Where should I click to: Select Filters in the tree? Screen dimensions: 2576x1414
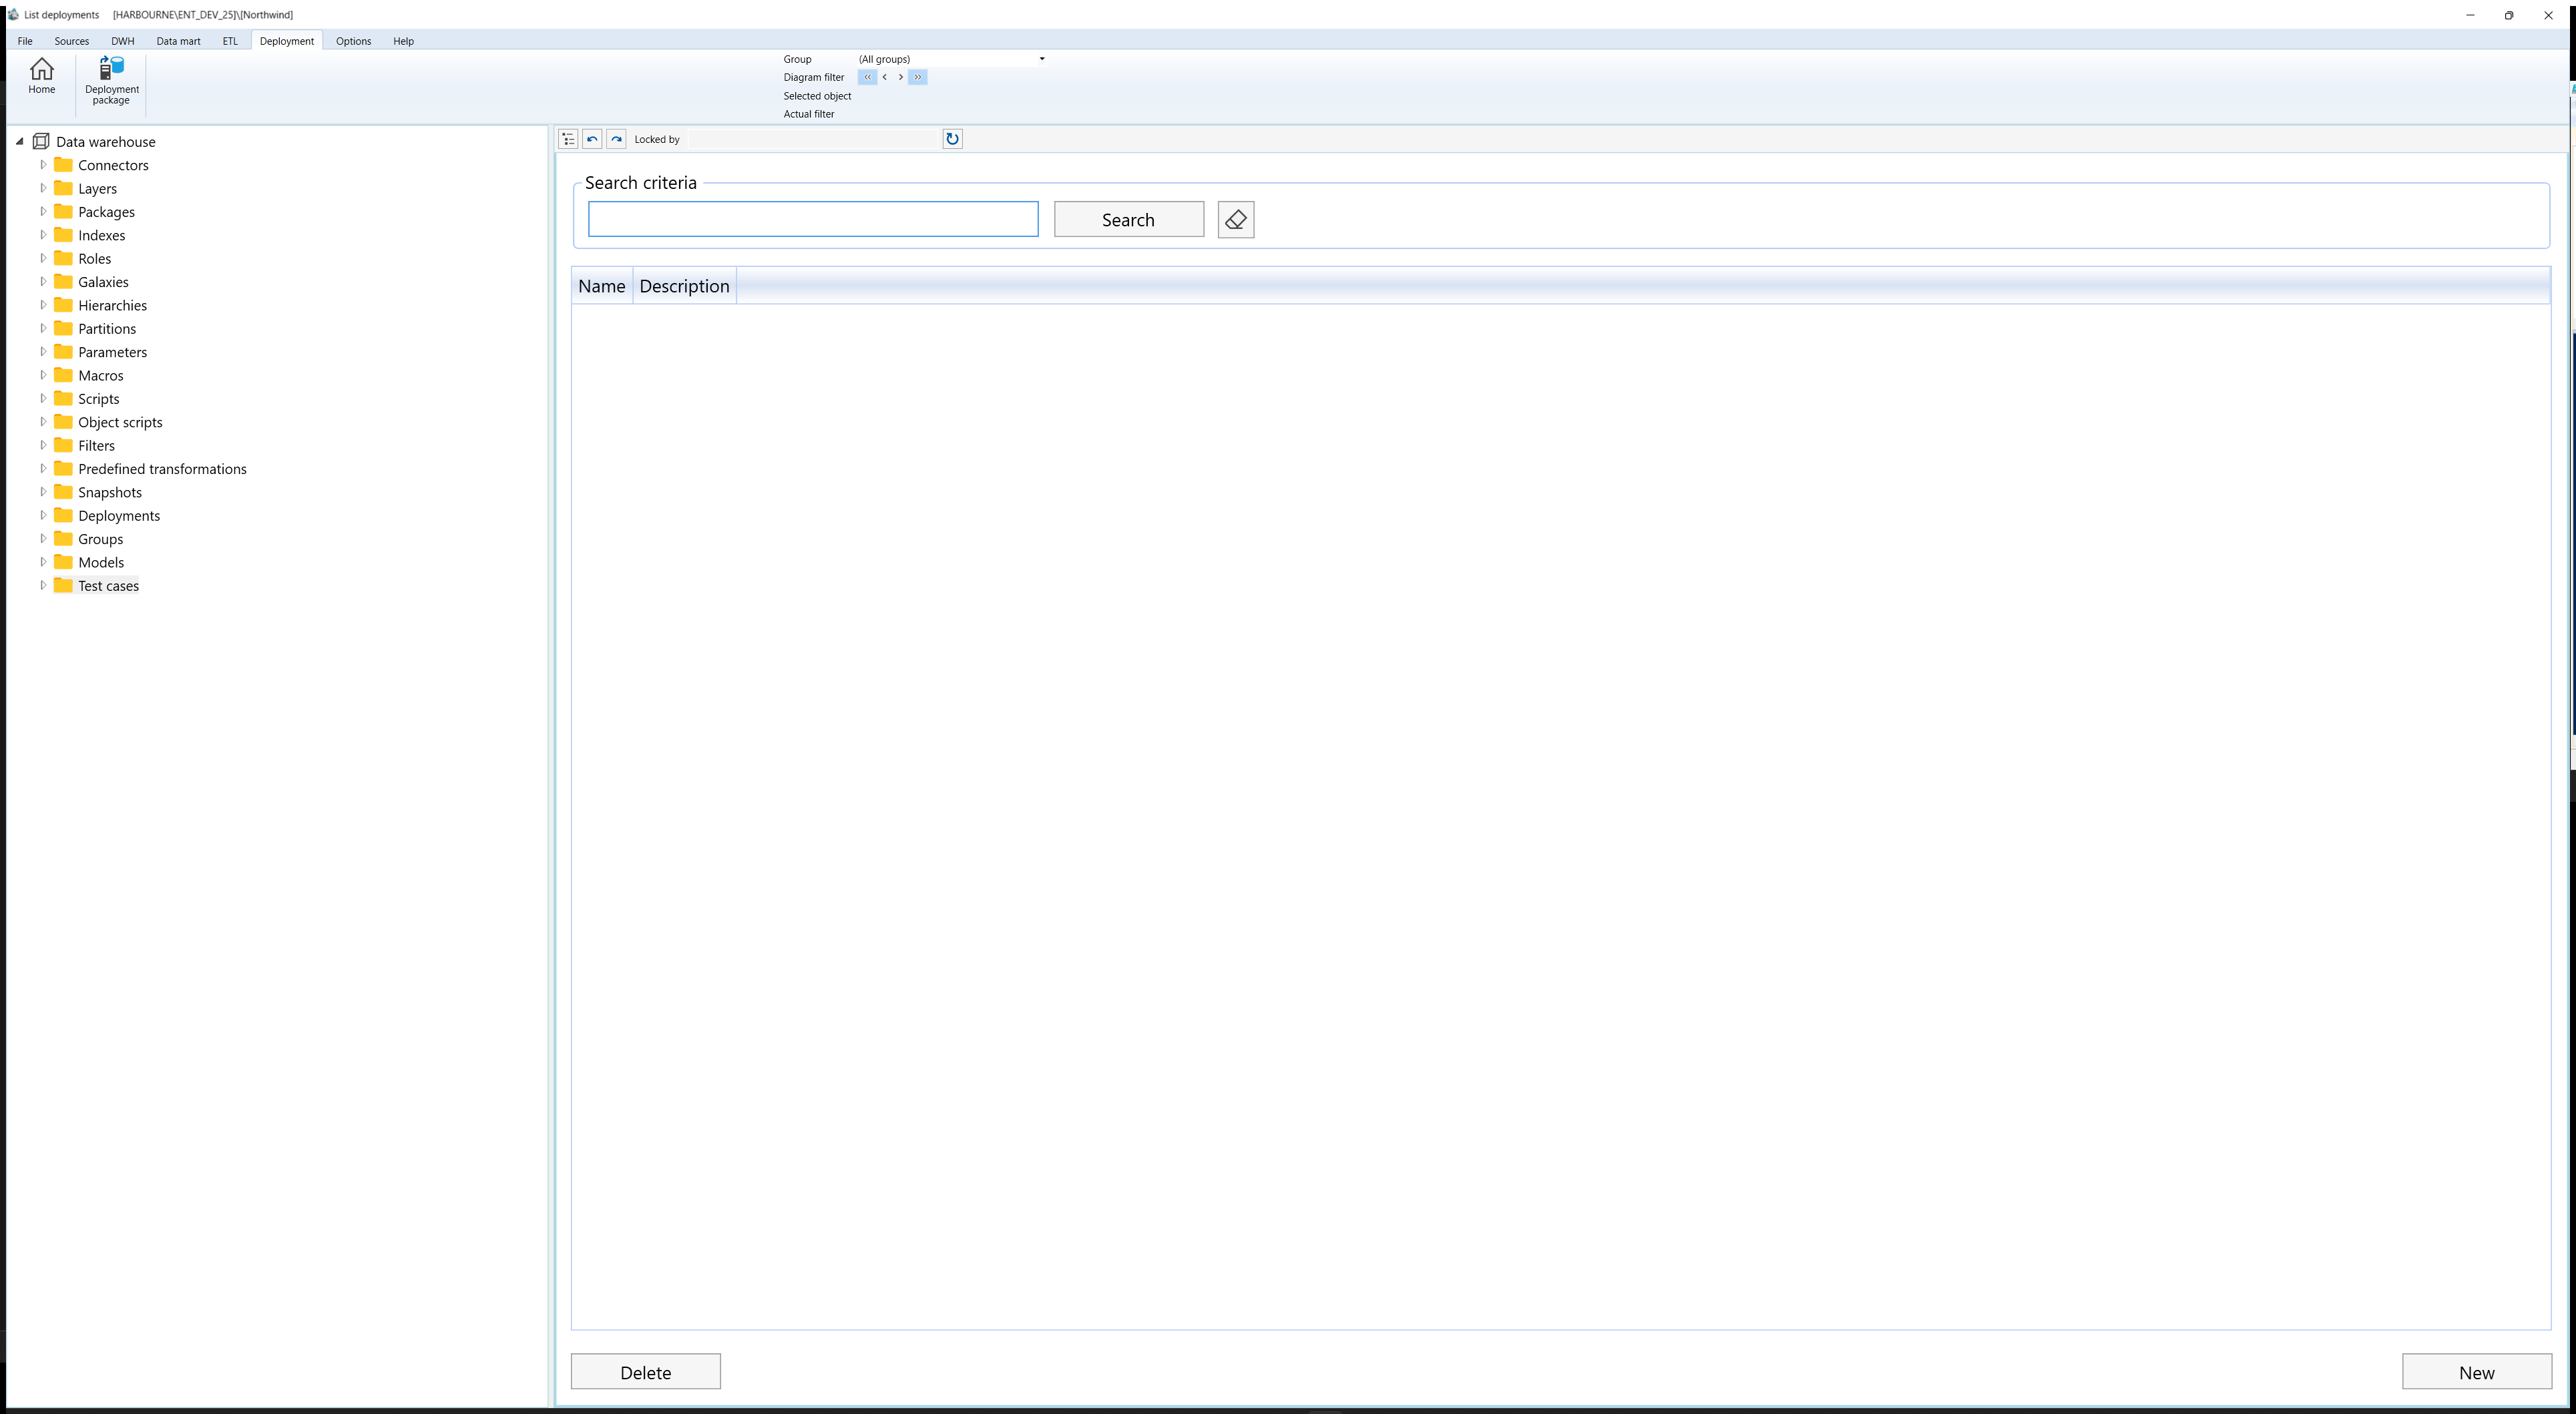click(96, 445)
